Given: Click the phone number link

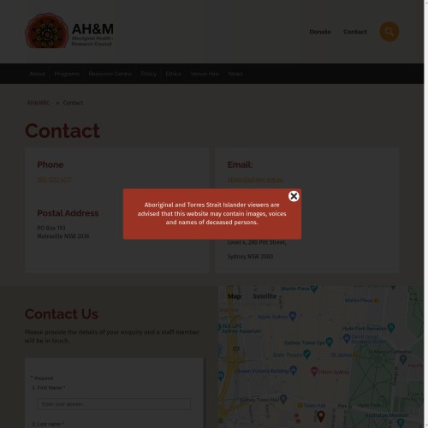Looking at the screenshot, I should point(54,180).
